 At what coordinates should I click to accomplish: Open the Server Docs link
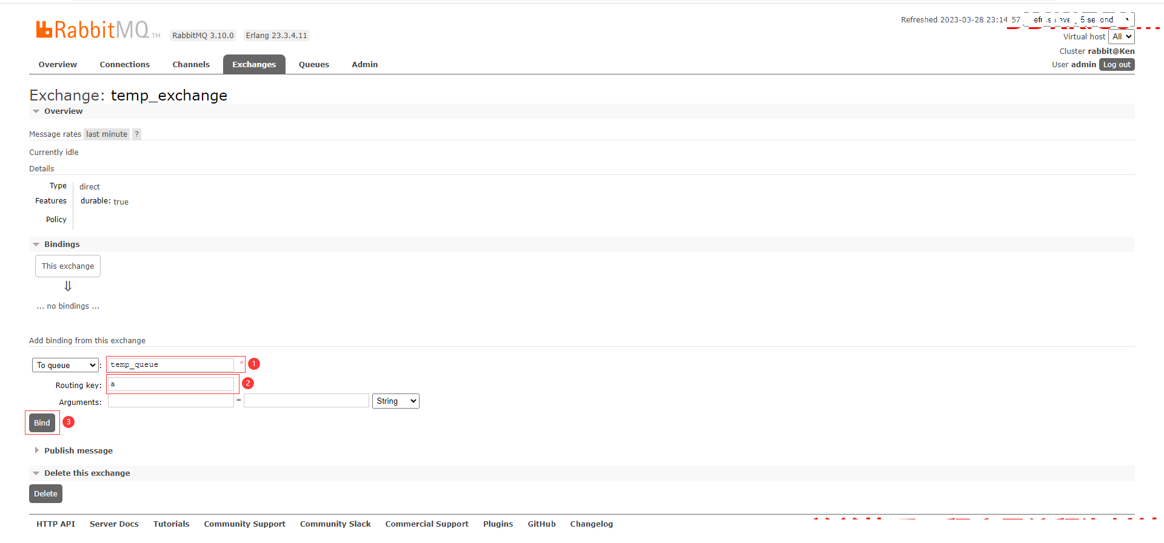[x=114, y=524]
